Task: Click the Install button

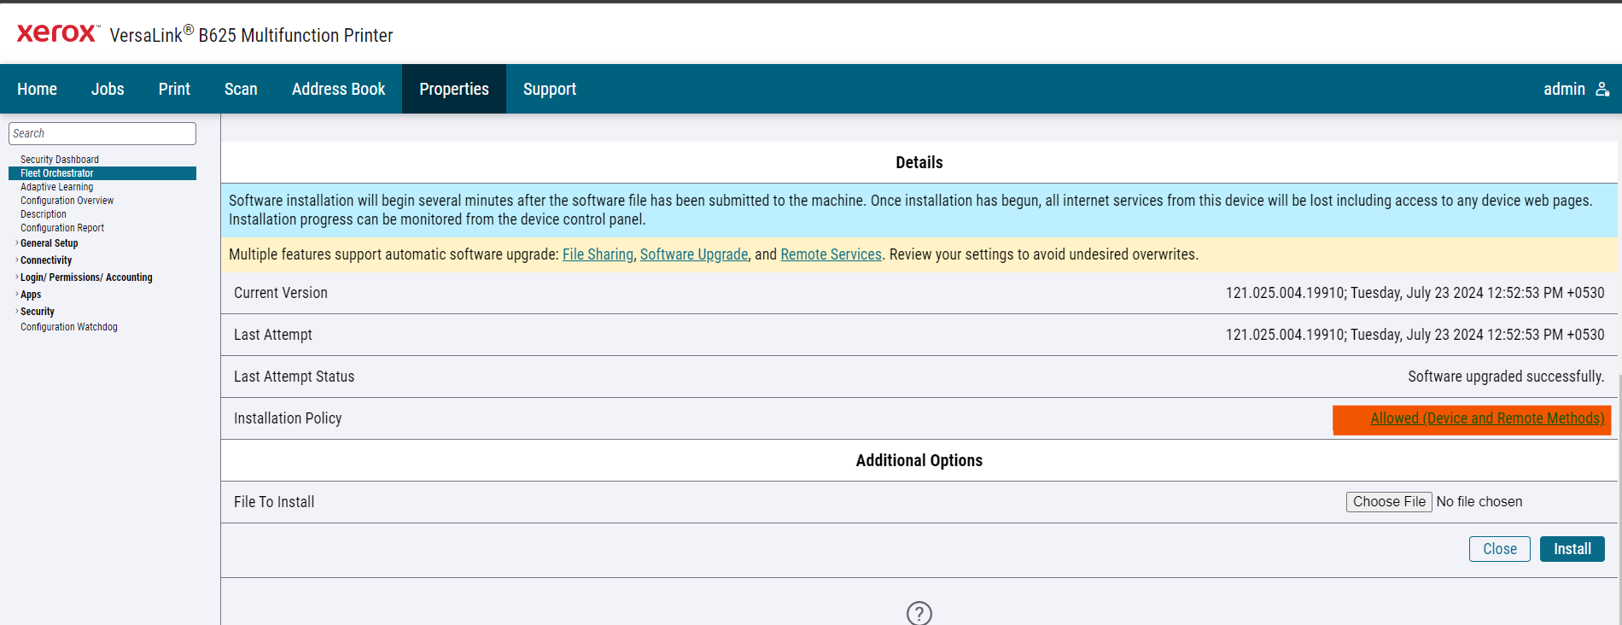Action: point(1572,549)
